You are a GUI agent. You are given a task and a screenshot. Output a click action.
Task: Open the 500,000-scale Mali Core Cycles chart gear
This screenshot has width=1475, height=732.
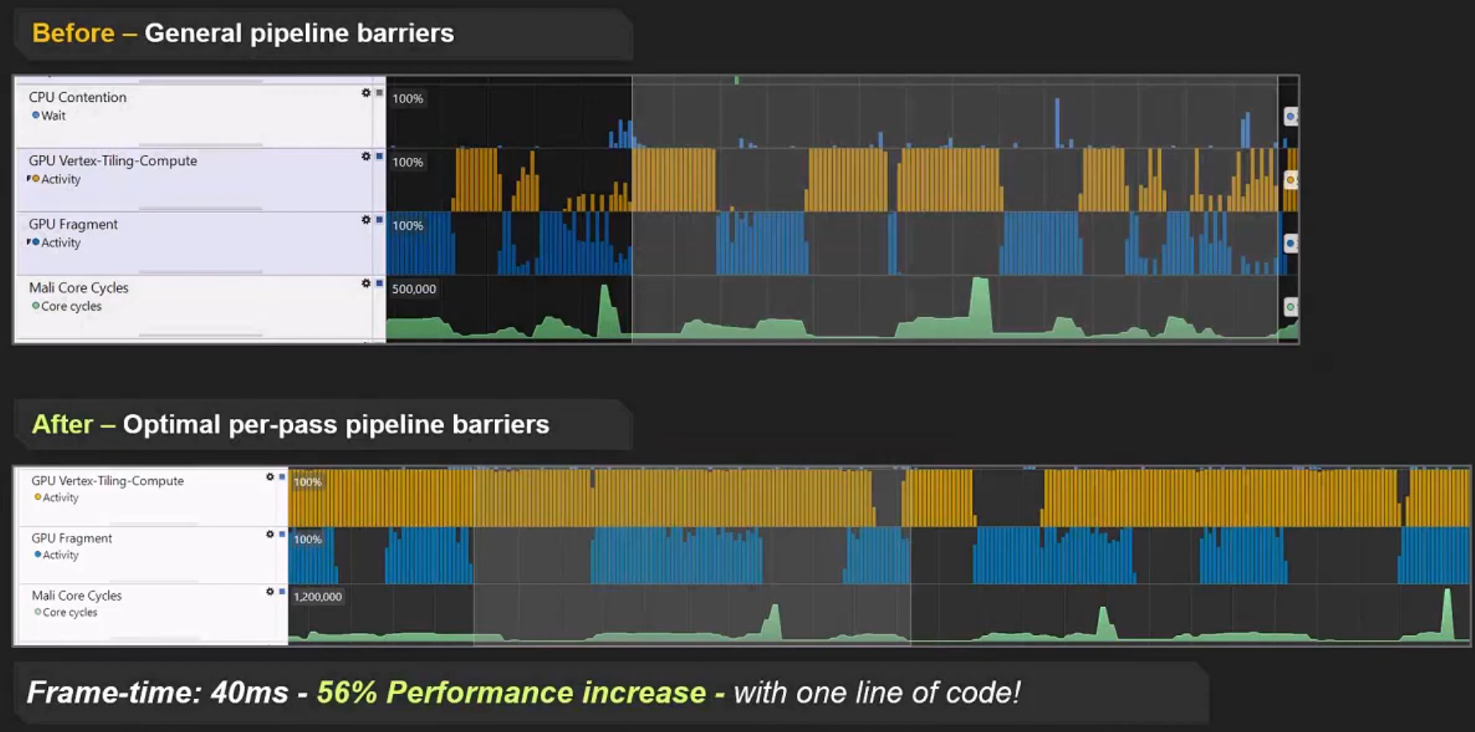coord(366,284)
